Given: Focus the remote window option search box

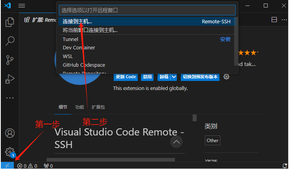Looking at the screenshot, I should click(147, 10).
